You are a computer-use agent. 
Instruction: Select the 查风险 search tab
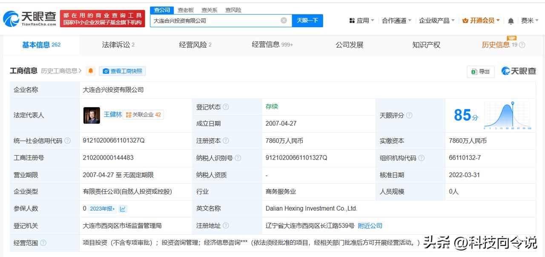(x=233, y=10)
